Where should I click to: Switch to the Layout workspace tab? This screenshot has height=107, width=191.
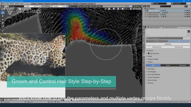[x=28, y=4]
